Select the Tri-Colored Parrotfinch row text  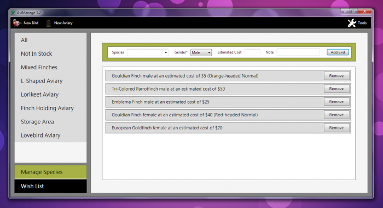click(x=169, y=89)
